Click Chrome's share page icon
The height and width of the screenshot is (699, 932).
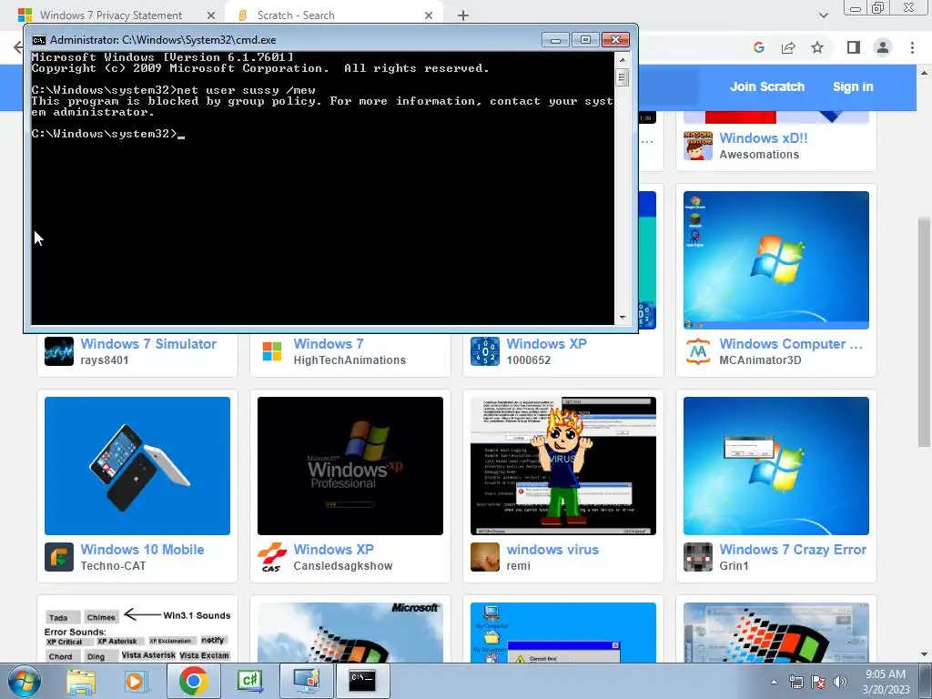click(x=788, y=47)
